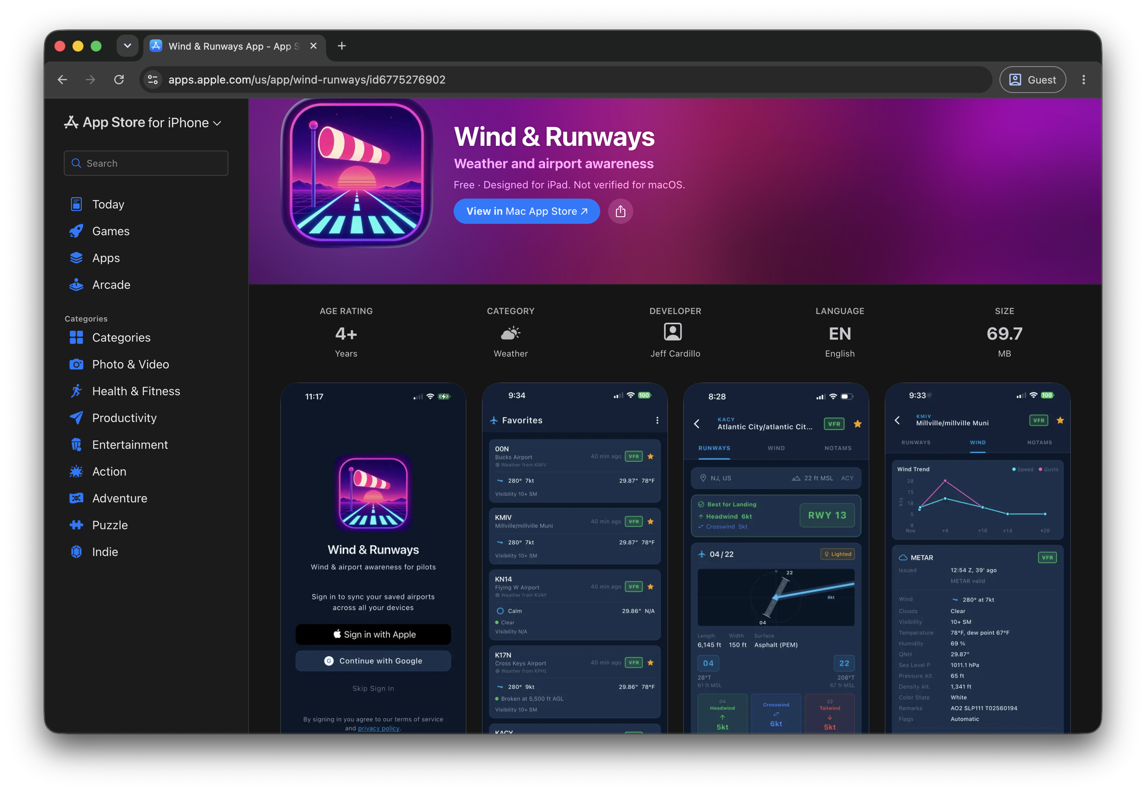Open the Millville wind trend screenshot
1146x792 pixels.
point(977,558)
